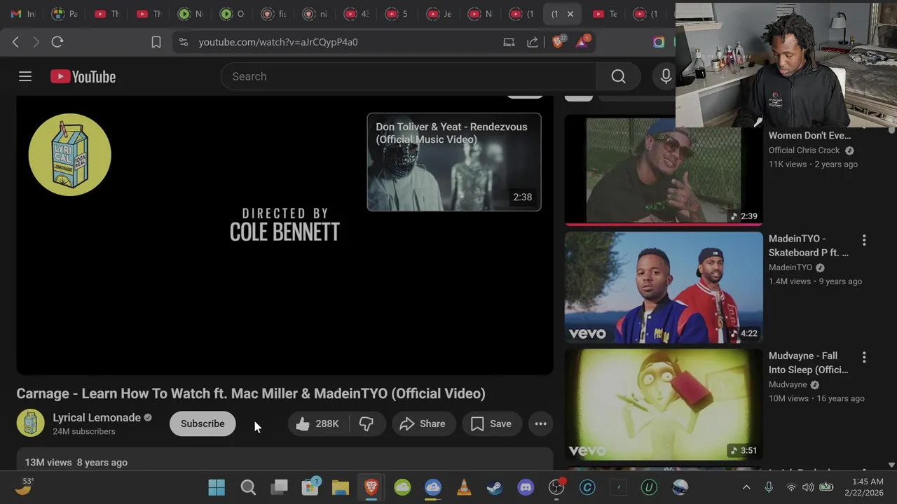Open MadeinTYO Skateboard P video thumbnail
The width and height of the screenshot is (897, 504).
[664, 288]
